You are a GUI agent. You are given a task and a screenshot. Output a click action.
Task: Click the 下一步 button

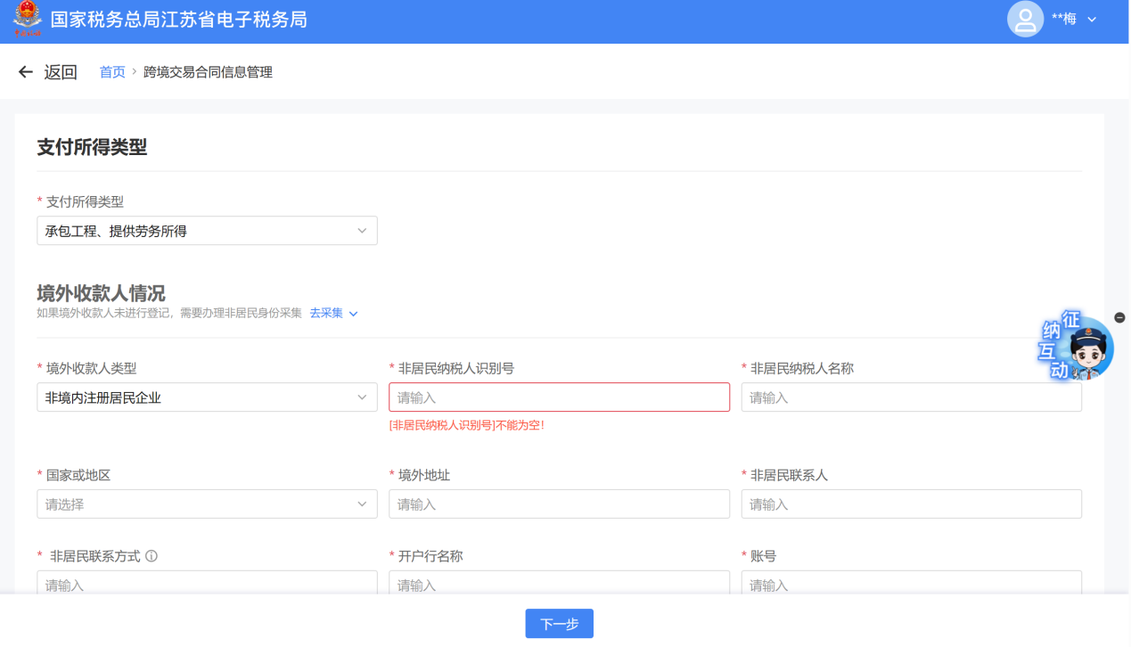click(x=559, y=624)
